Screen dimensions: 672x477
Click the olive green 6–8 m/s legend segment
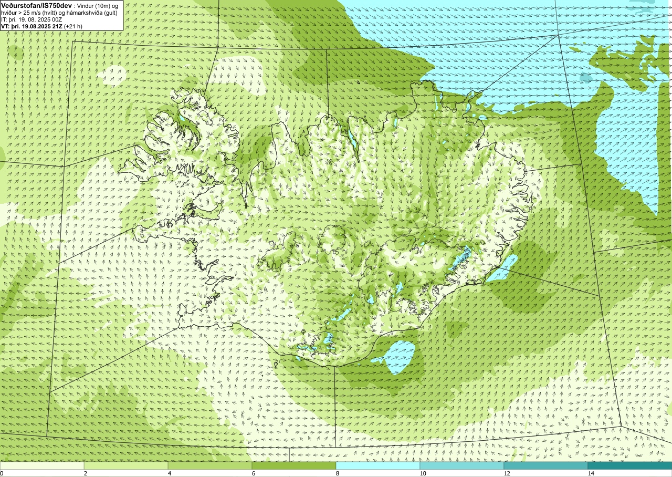click(x=294, y=465)
